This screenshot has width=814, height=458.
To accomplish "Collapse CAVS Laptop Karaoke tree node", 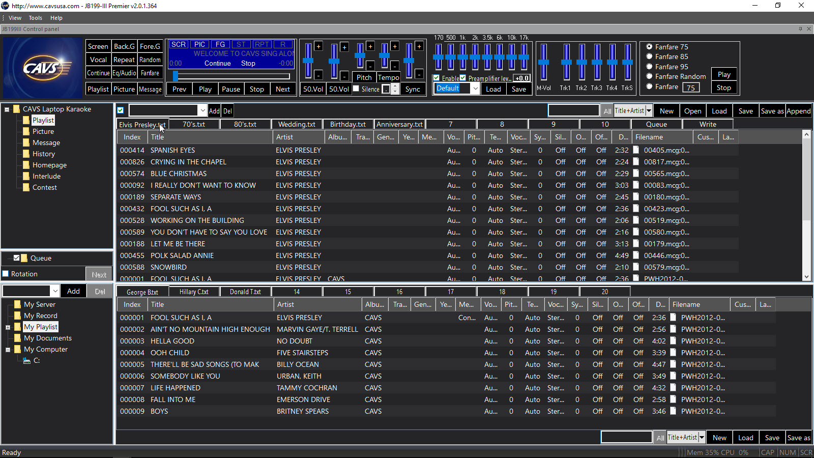I will [x=7, y=109].
